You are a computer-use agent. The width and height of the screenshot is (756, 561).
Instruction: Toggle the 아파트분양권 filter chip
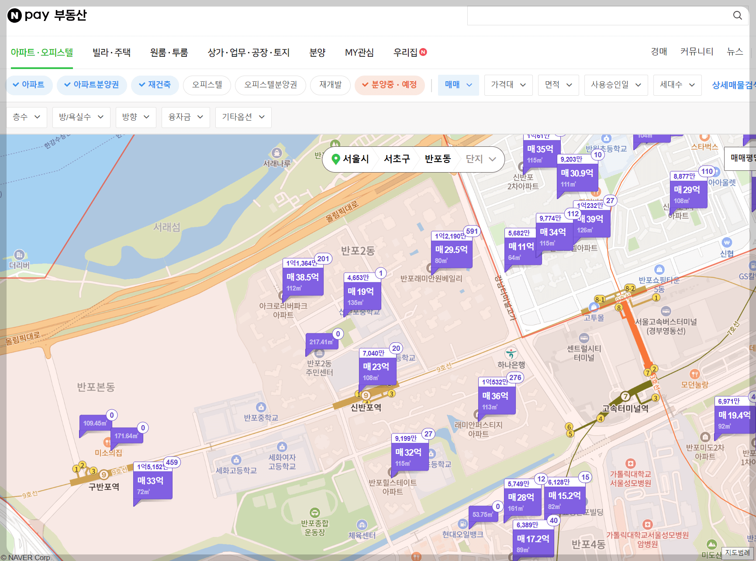92,85
